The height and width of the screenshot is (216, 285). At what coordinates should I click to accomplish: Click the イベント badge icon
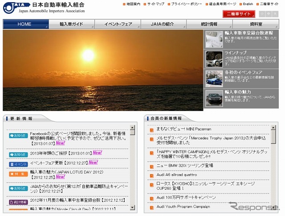[x=18, y=164]
